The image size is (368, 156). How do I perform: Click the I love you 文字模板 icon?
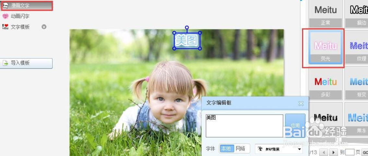click(5, 27)
